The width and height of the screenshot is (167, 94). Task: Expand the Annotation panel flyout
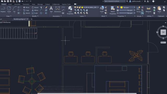coord(57,16)
